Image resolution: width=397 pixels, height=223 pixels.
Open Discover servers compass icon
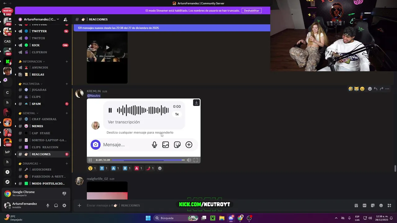point(7,182)
